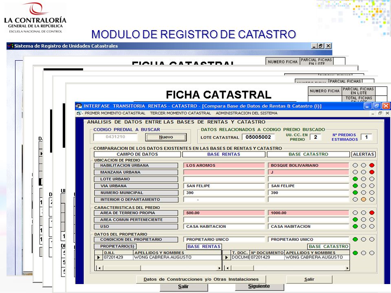Click the HABILITACION URBANA field label
391x293 pixels.
click(136, 166)
